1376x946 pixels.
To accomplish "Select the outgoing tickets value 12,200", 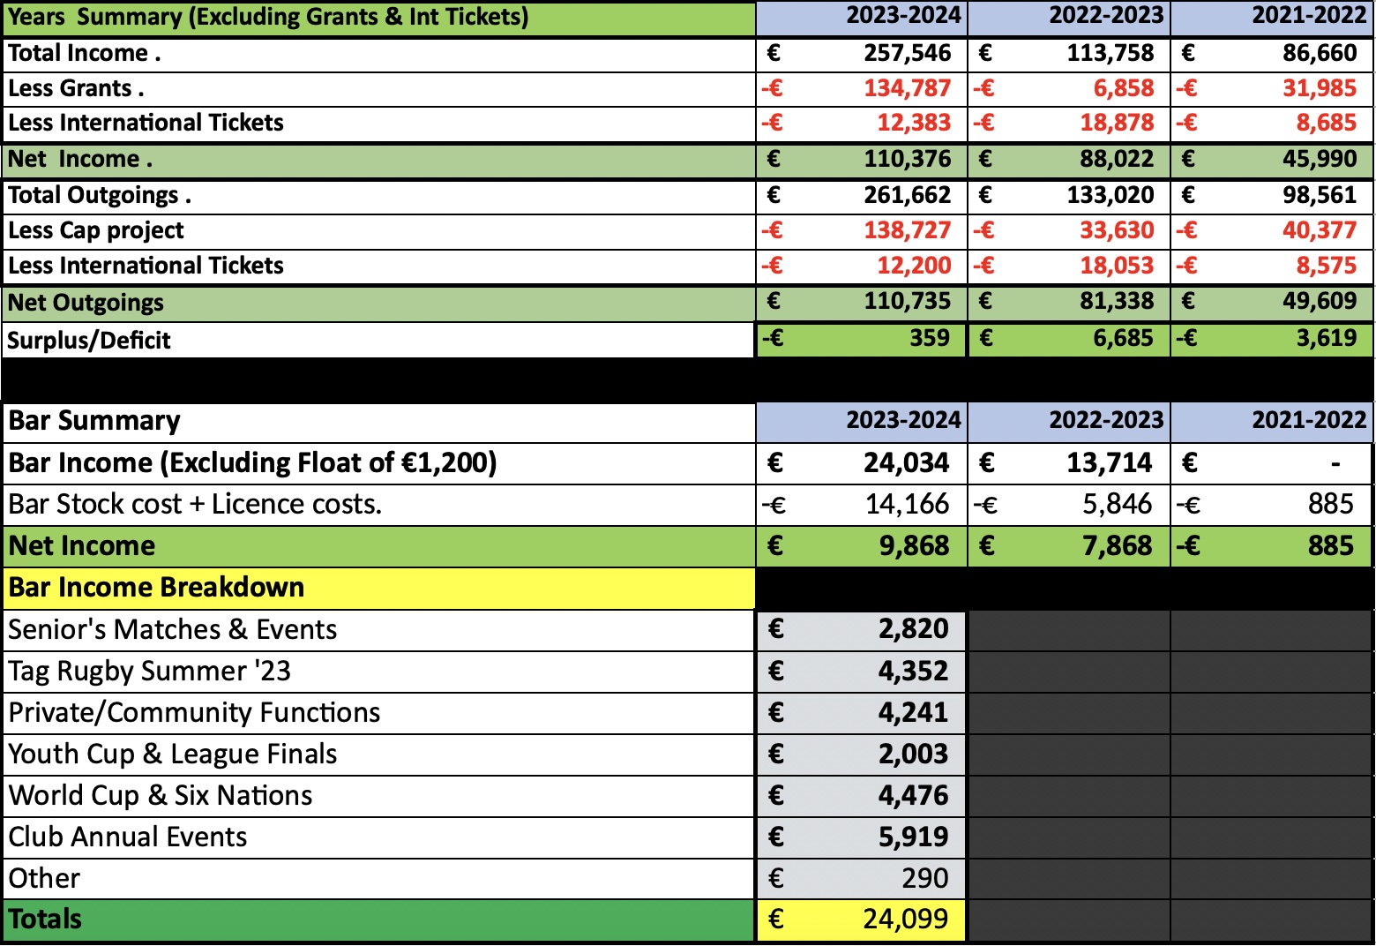I will [x=914, y=266].
